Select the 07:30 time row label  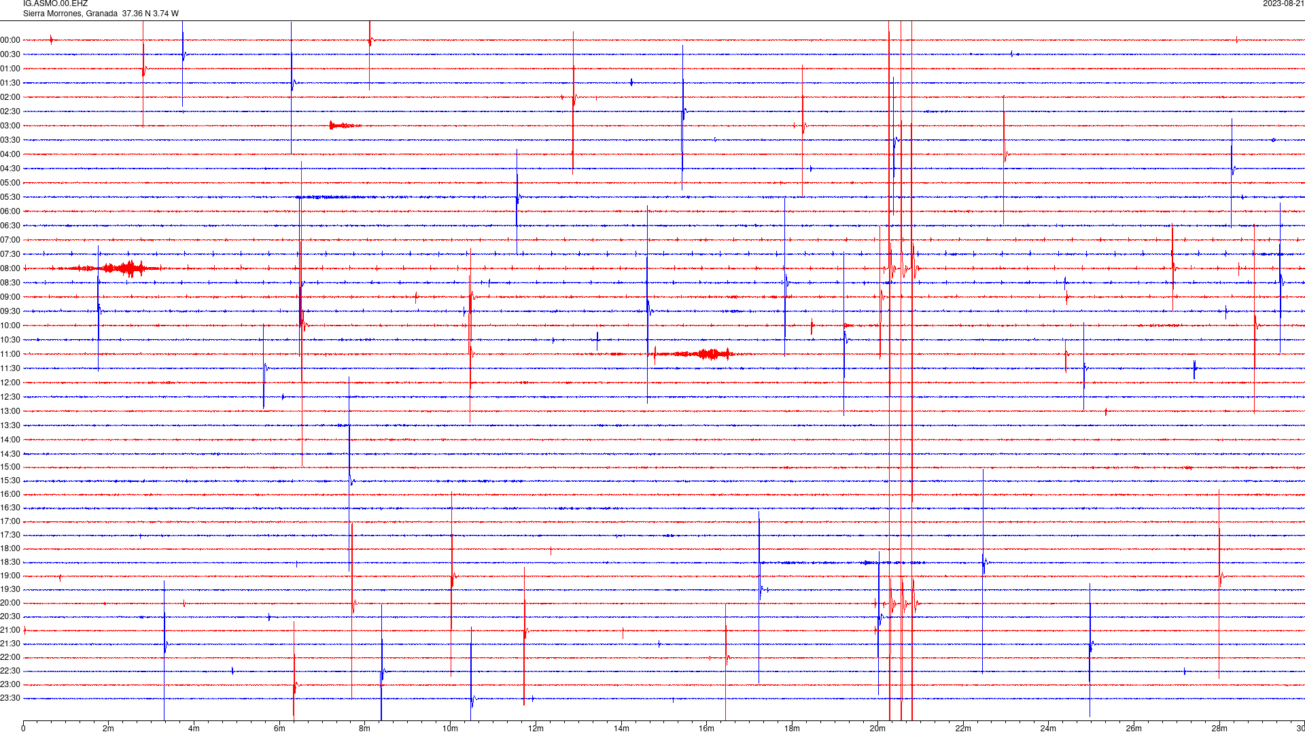tap(10, 254)
